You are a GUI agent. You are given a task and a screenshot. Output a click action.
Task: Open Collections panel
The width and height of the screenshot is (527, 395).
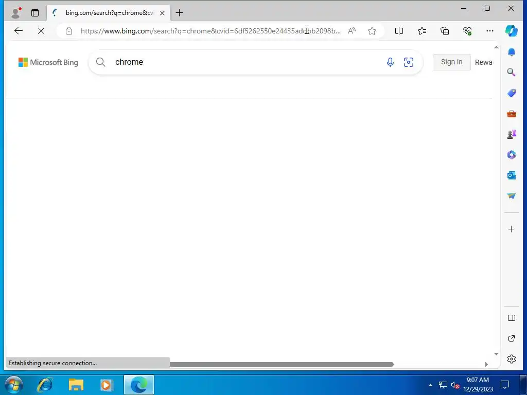click(x=445, y=31)
